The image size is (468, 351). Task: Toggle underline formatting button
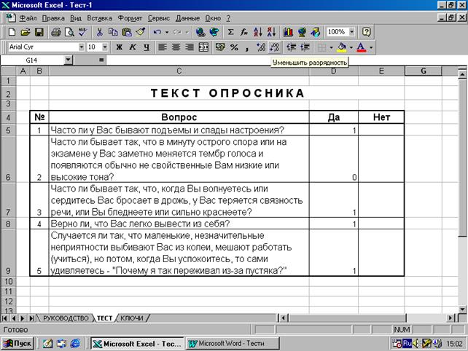coord(146,47)
